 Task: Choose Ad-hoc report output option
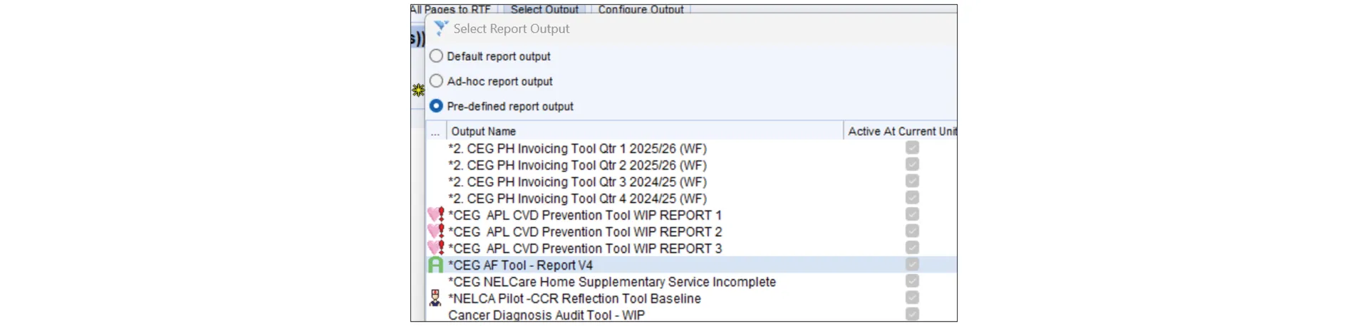pyautogui.click(x=436, y=81)
